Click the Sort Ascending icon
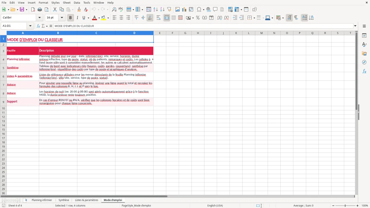The height and width of the screenshot is (208, 370). [x=156, y=10]
